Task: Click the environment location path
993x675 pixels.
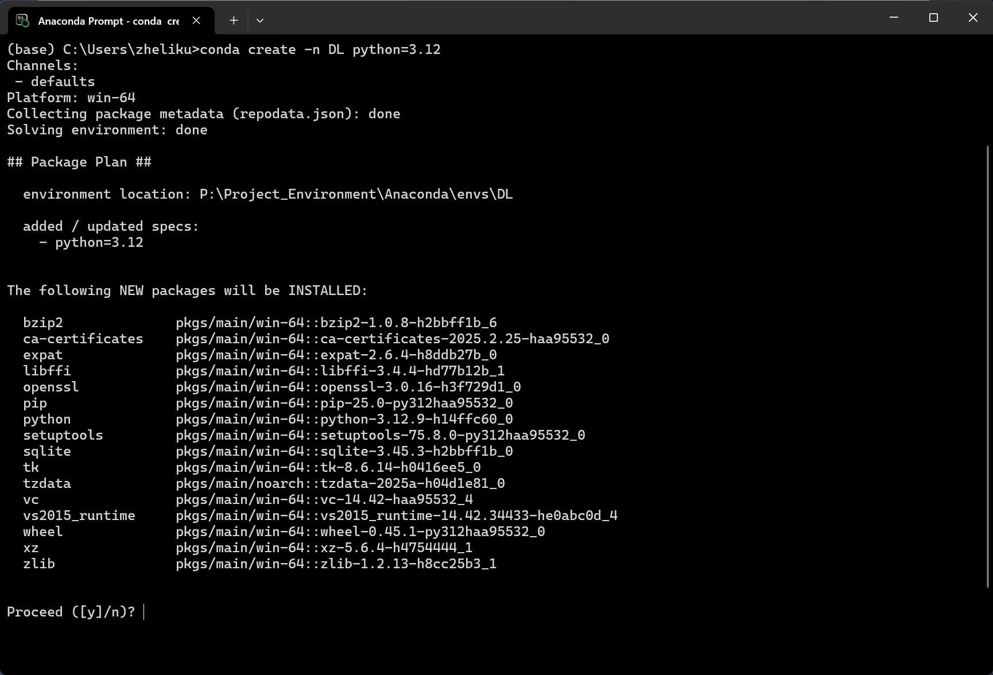Action: (356, 194)
